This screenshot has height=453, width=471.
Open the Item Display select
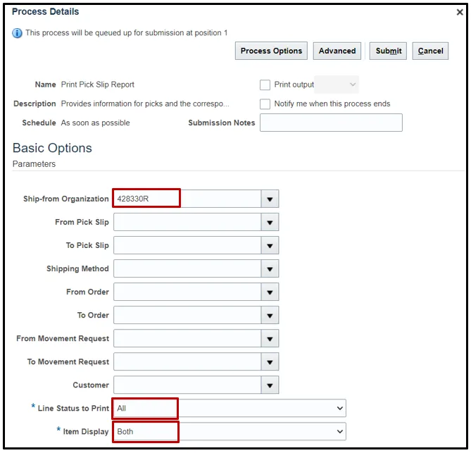[x=230, y=432]
